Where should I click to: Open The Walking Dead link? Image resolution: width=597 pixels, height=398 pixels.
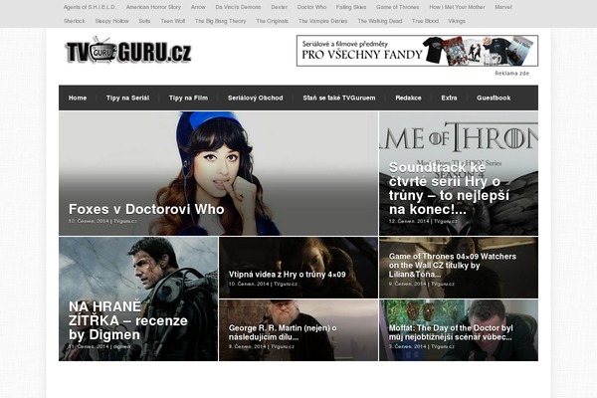pyautogui.click(x=380, y=21)
